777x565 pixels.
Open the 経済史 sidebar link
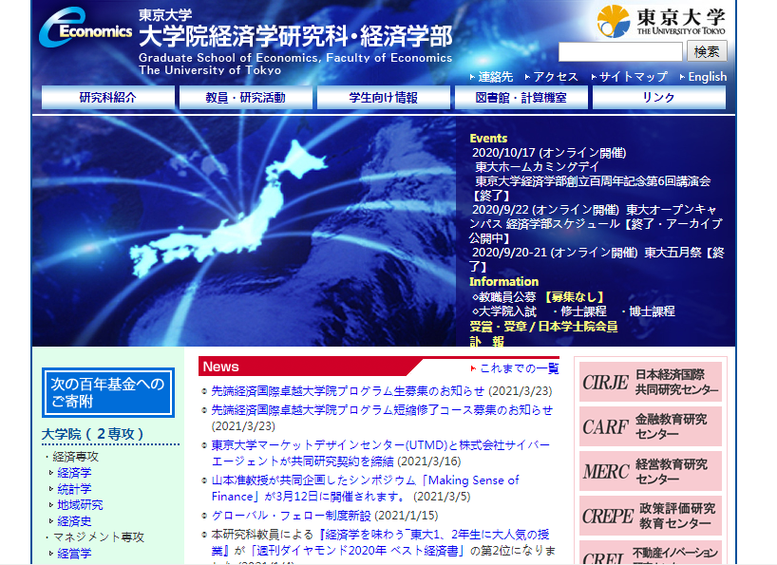(74, 521)
